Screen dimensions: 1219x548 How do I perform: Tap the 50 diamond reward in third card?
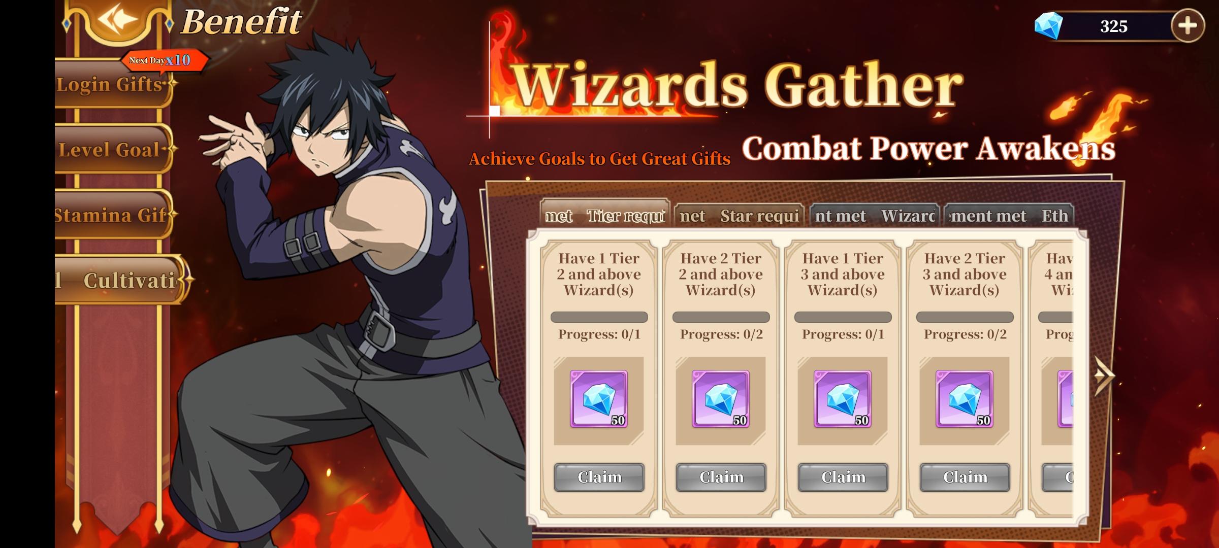pos(843,399)
